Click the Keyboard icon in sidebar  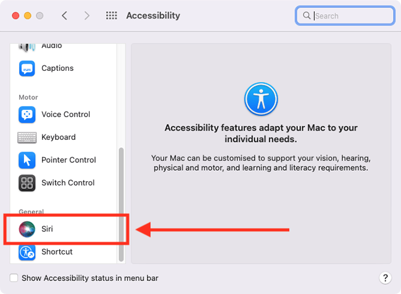point(27,137)
